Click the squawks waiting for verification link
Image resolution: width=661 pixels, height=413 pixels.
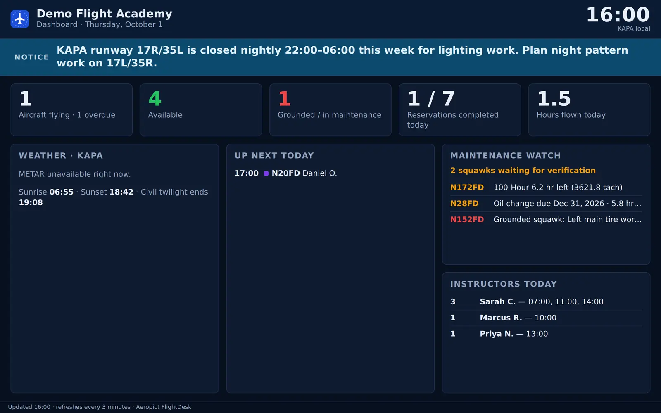[x=523, y=170]
